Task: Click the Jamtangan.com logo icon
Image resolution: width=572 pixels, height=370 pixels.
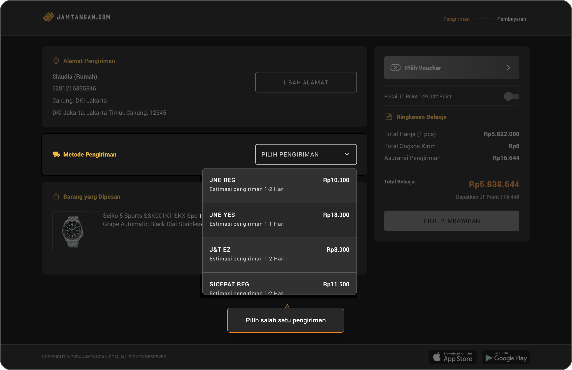Action: coord(48,17)
